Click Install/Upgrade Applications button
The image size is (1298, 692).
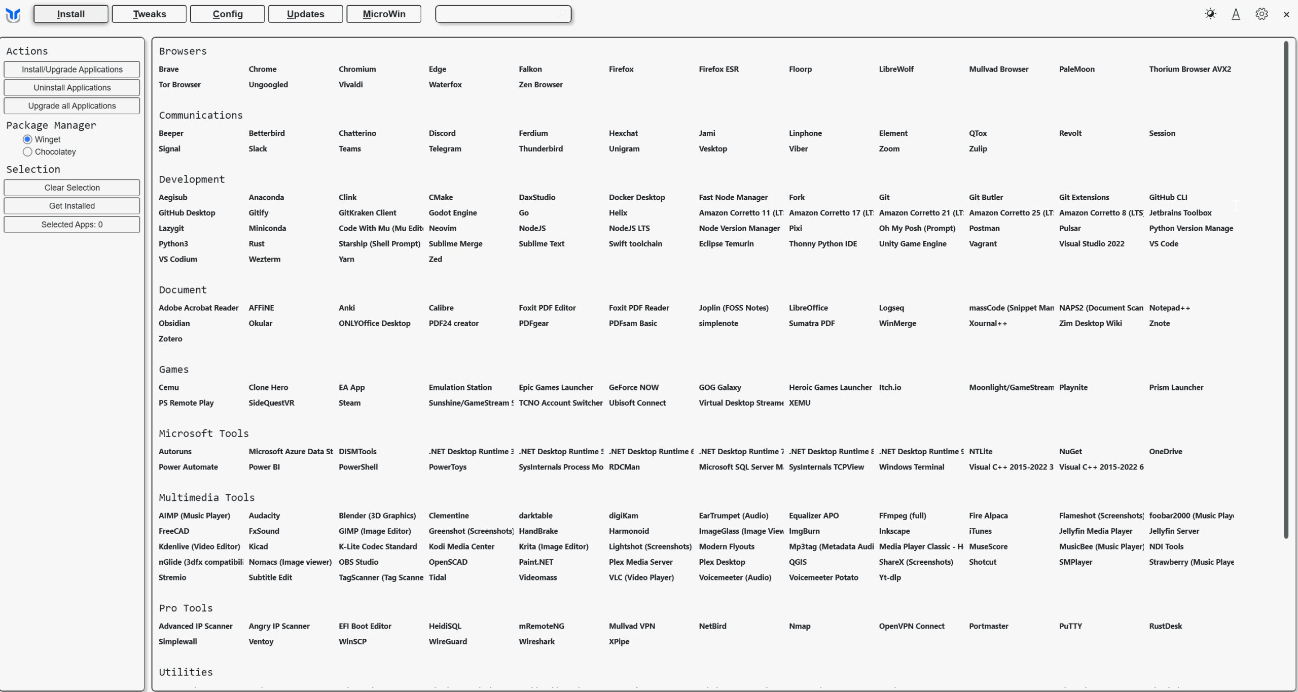pyautogui.click(x=72, y=69)
